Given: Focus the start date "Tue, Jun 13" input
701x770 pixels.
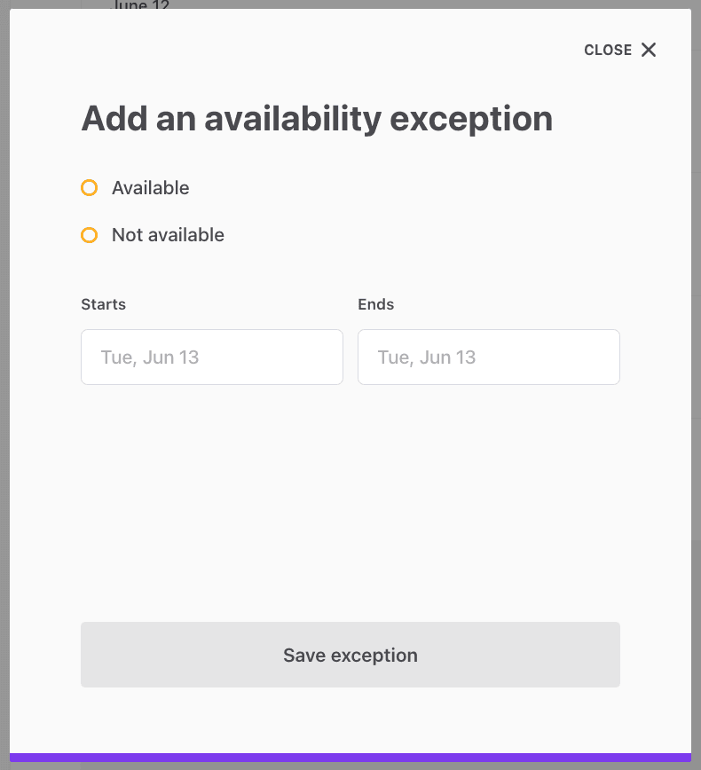Looking at the screenshot, I should coord(211,357).
